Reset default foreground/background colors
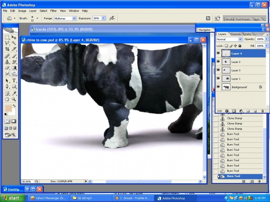 pyautogui.click(x=6, y=114)
